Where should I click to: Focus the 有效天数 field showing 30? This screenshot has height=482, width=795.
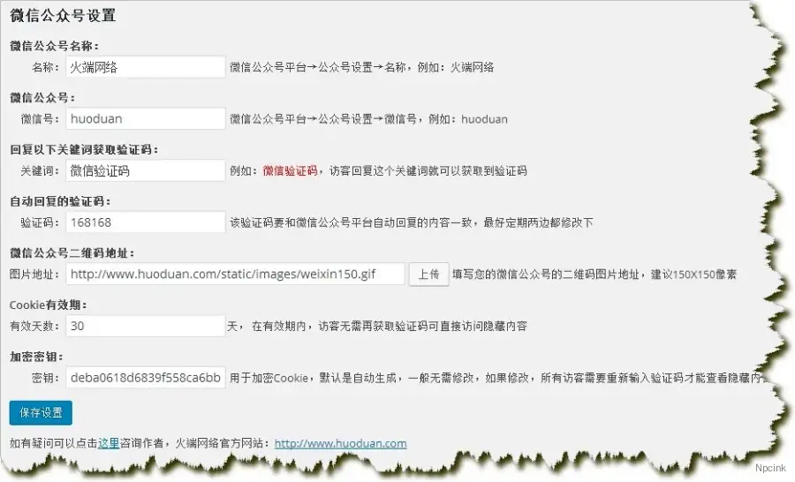146,326
